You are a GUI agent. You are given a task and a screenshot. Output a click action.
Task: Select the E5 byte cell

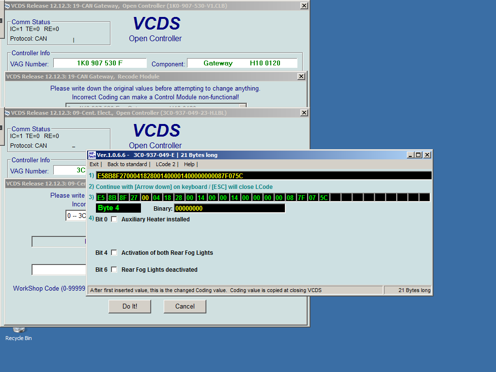click(101, 198)
